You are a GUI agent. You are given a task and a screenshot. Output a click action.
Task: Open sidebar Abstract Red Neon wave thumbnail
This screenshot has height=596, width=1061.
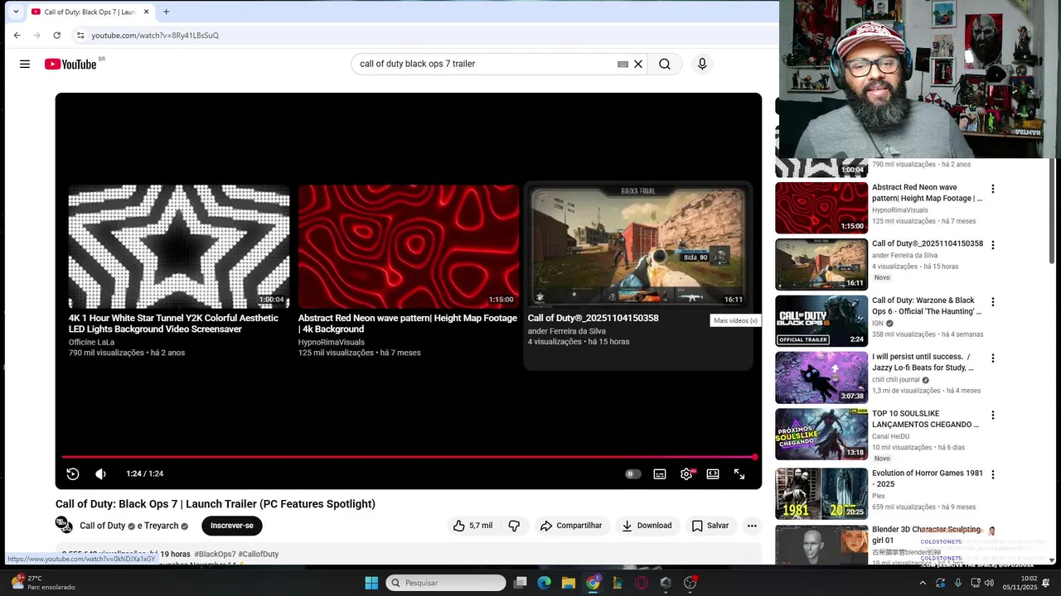821,208
